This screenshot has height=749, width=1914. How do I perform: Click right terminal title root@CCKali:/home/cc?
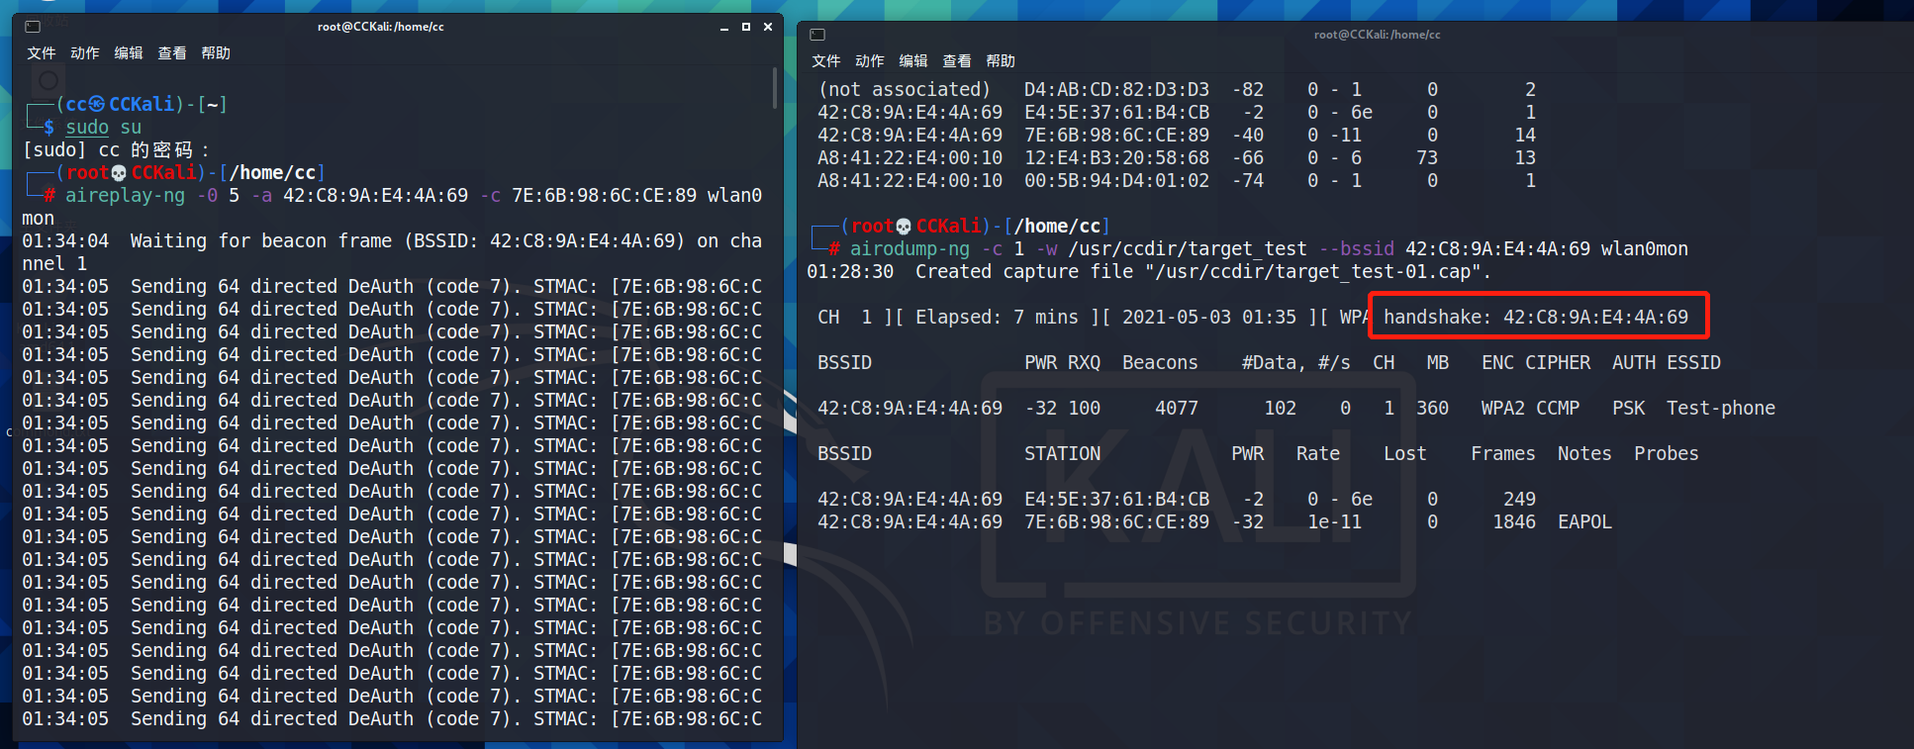[1378, 35]
